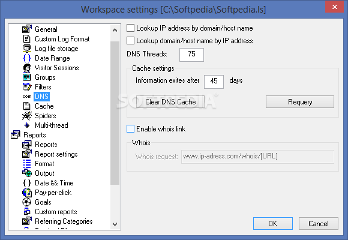Click the Visitor Sessions face icon

point(27,68)
